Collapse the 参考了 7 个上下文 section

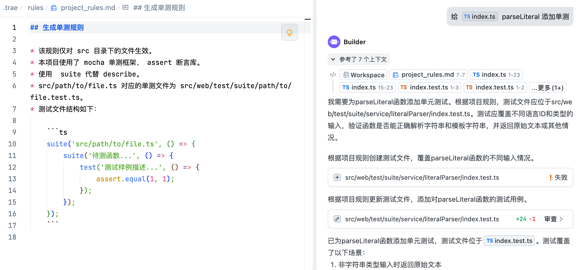pyautogui.click(x=359, y=59)
